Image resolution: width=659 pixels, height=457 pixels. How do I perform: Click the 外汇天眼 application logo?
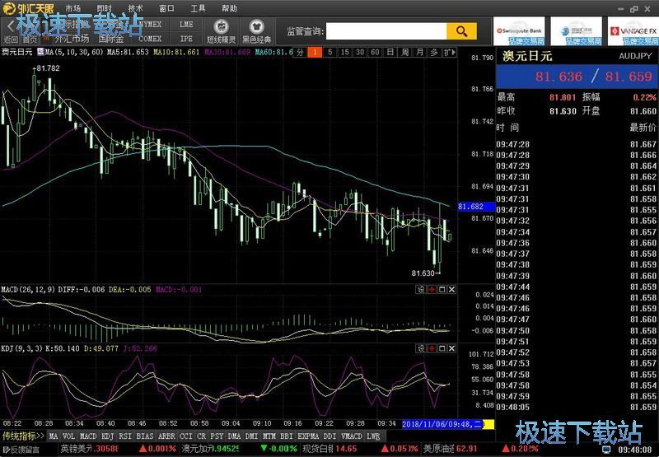tap(29, 8)
